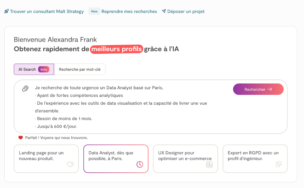304x188 pixels.
Task: Click the heart icon on Landing page card
Action: [x=70, y=164]
